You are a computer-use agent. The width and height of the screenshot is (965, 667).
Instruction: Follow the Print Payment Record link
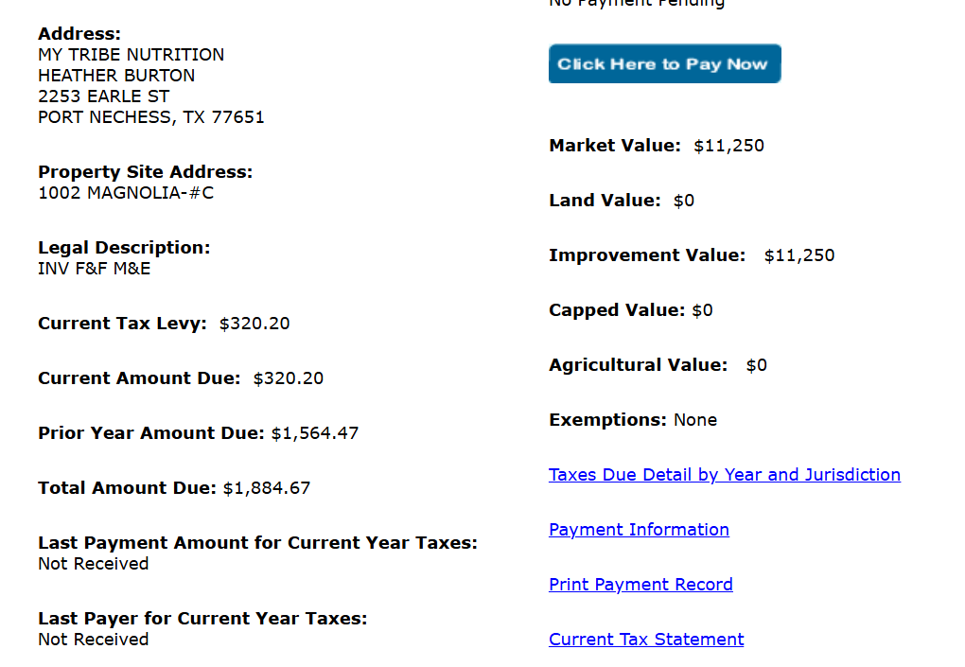pos(640,585)
